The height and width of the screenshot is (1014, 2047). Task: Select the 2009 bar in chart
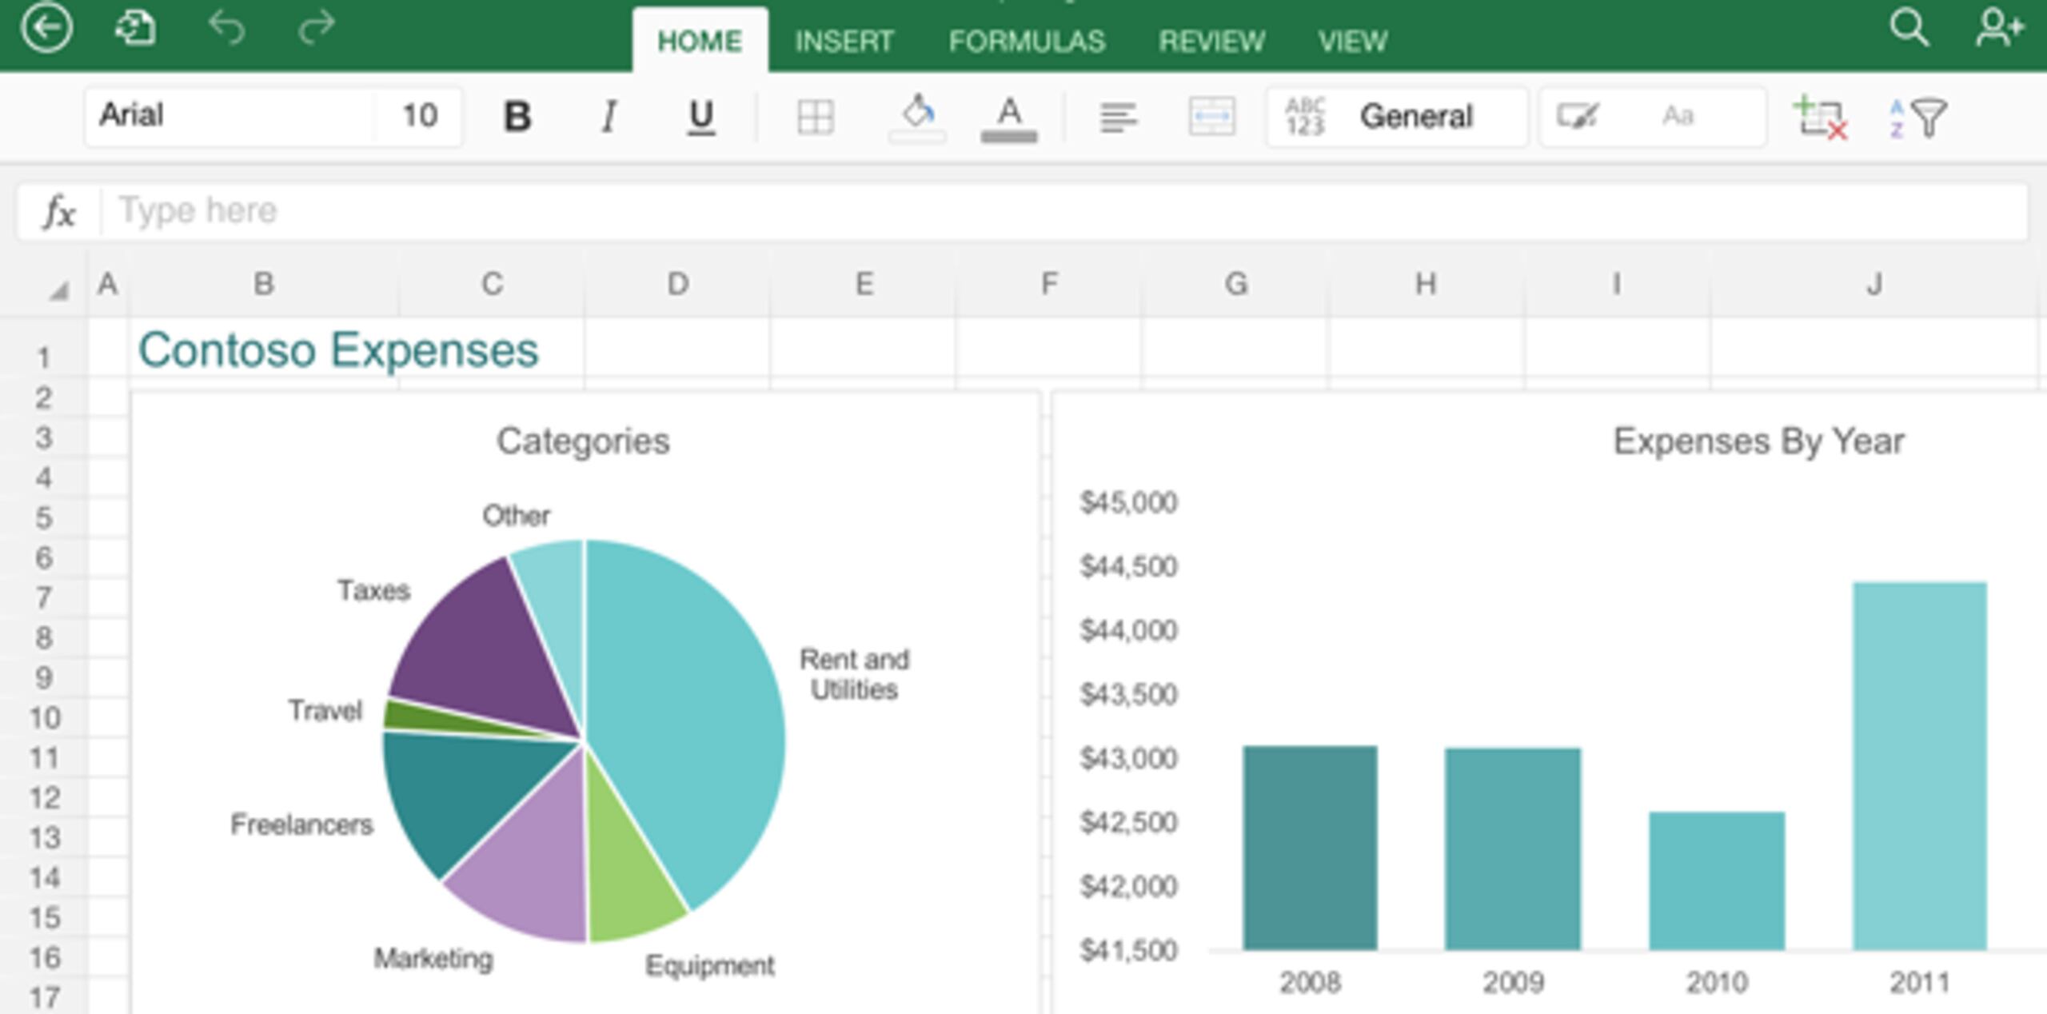[1513, 848]
